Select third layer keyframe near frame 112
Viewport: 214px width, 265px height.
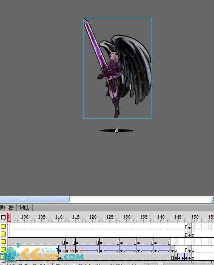67,243
